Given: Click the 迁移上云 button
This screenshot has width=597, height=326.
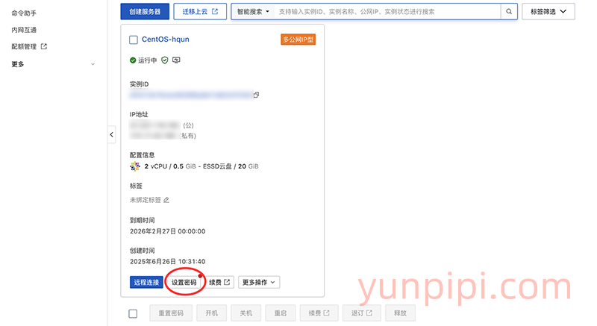Looking at the screenshot, I should click(x=200, y=11).
